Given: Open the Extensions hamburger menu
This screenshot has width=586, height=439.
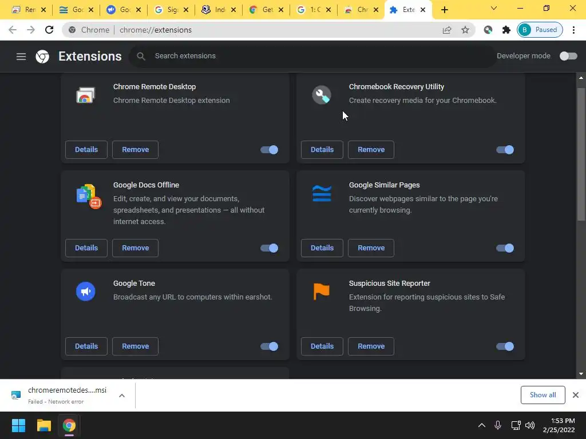Looking at the screenshot, I should pyautogui.click(x=21, y=57).
